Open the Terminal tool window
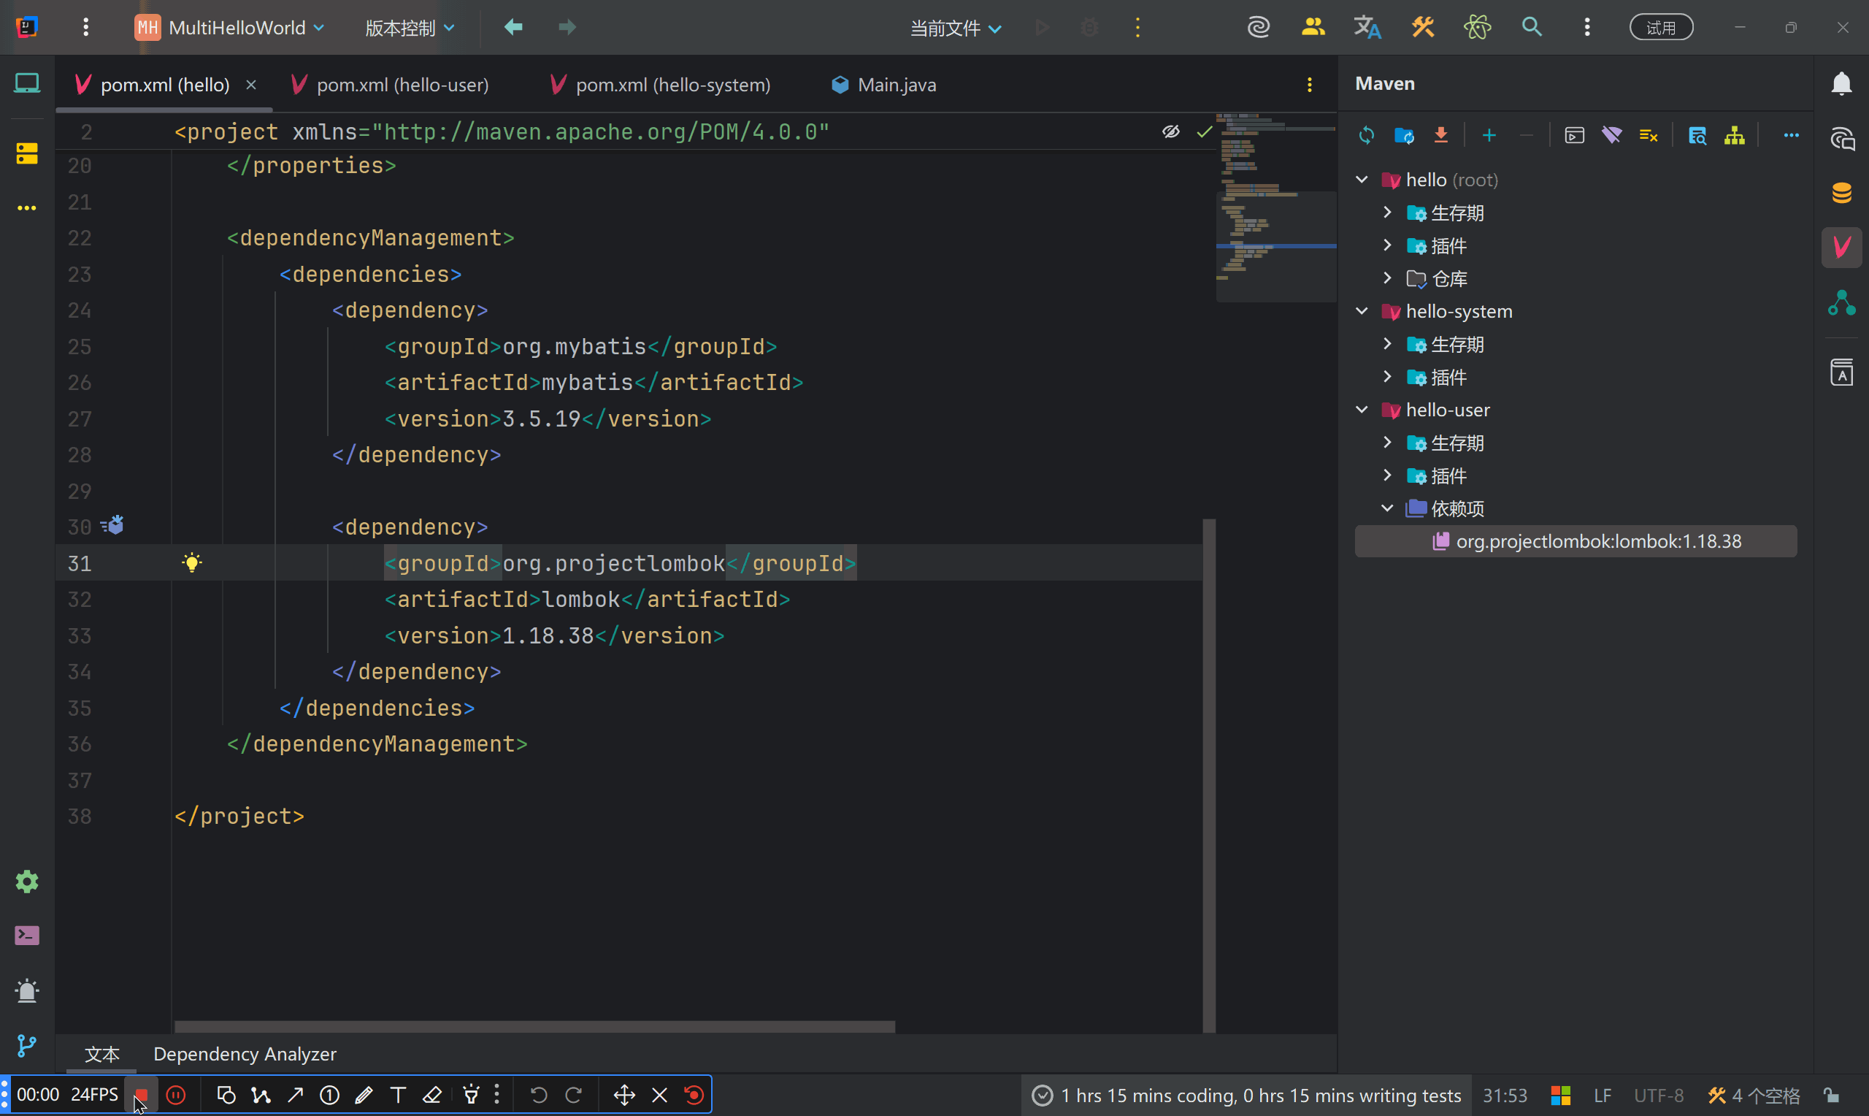This screenshot has width=1869, height=1116. tap(27, 936)
